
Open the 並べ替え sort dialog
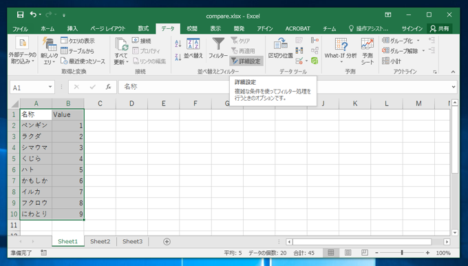pos(193,48)
